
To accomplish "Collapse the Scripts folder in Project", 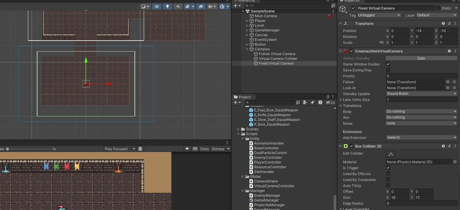I will coord(238,134).
